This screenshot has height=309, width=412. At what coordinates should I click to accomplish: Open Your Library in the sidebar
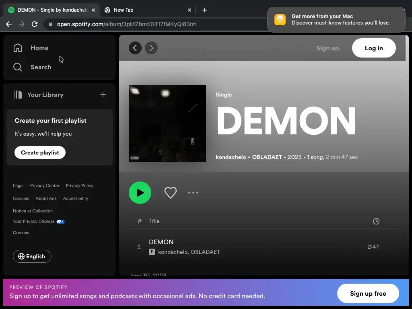45,95
